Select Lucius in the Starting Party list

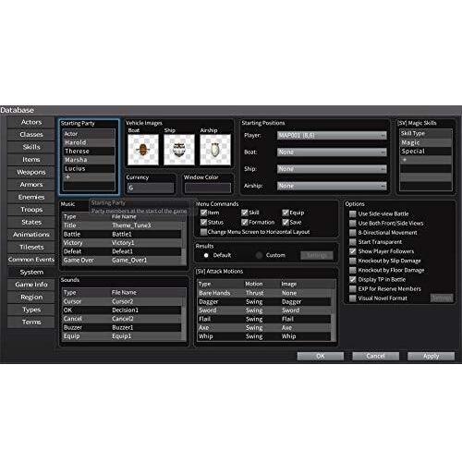89,168
